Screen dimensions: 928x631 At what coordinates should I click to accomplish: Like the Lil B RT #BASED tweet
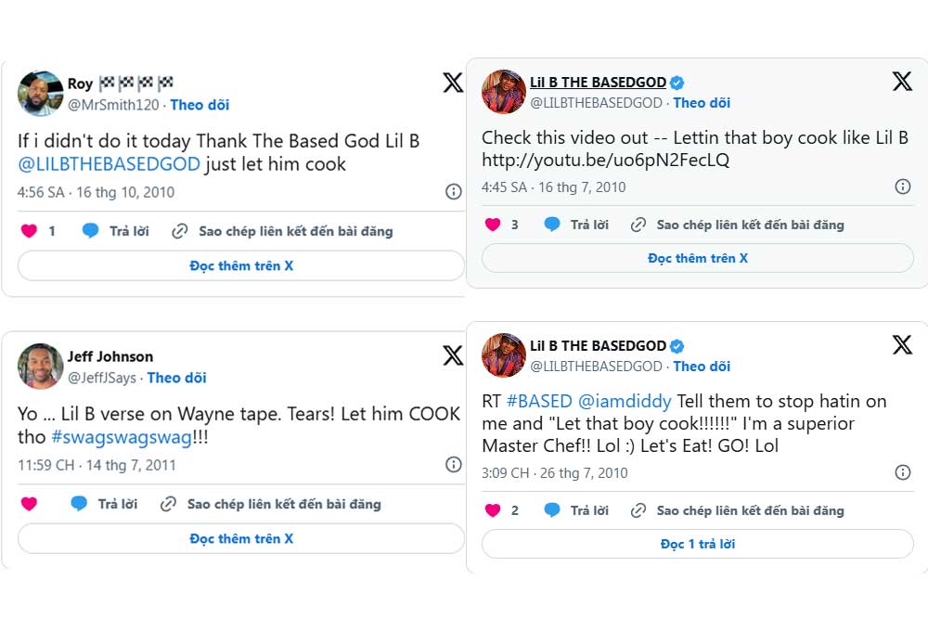(493, 510)
